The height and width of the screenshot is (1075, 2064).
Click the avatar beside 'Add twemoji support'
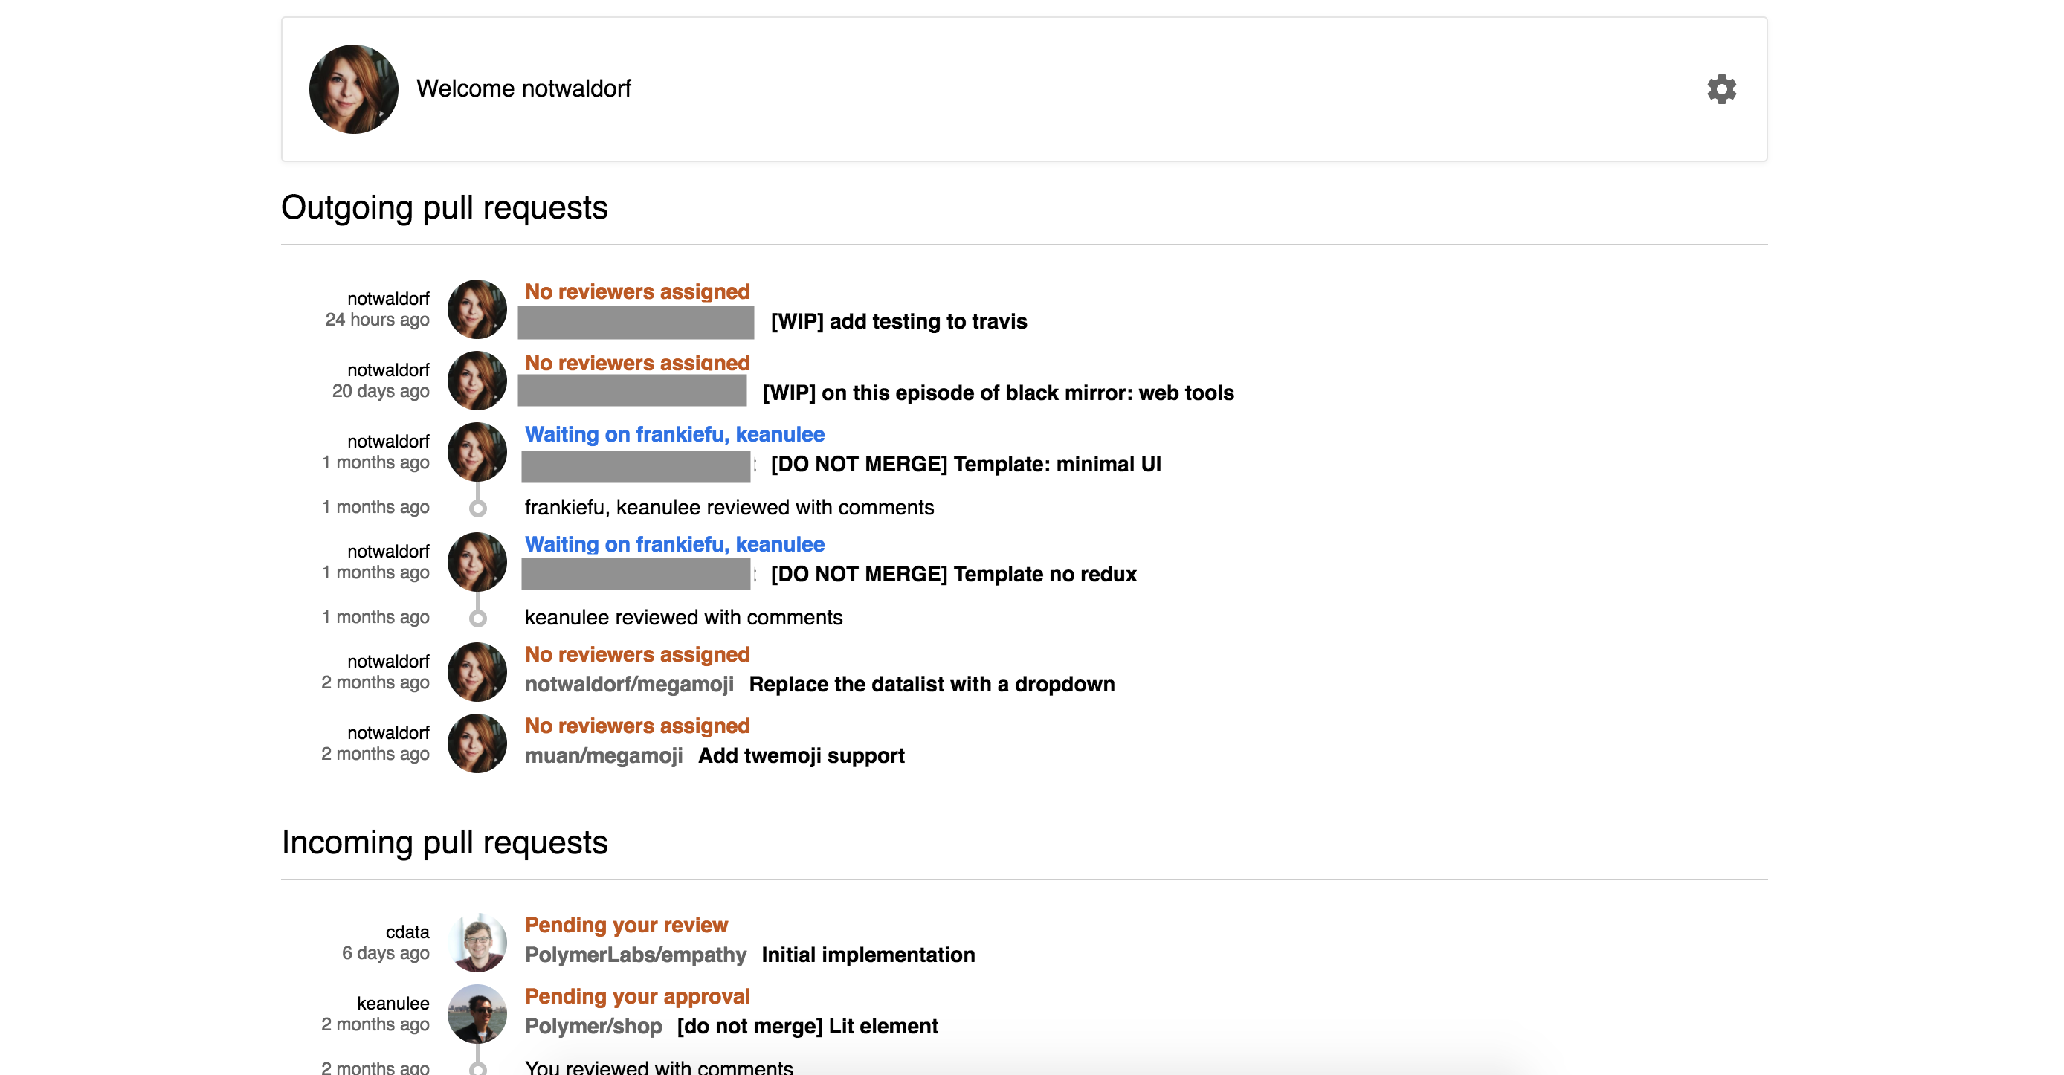click(477, 743)
